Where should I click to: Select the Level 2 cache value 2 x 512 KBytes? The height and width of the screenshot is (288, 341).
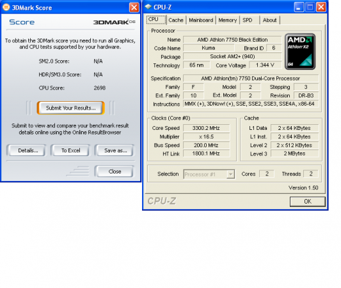coord(294,145)
